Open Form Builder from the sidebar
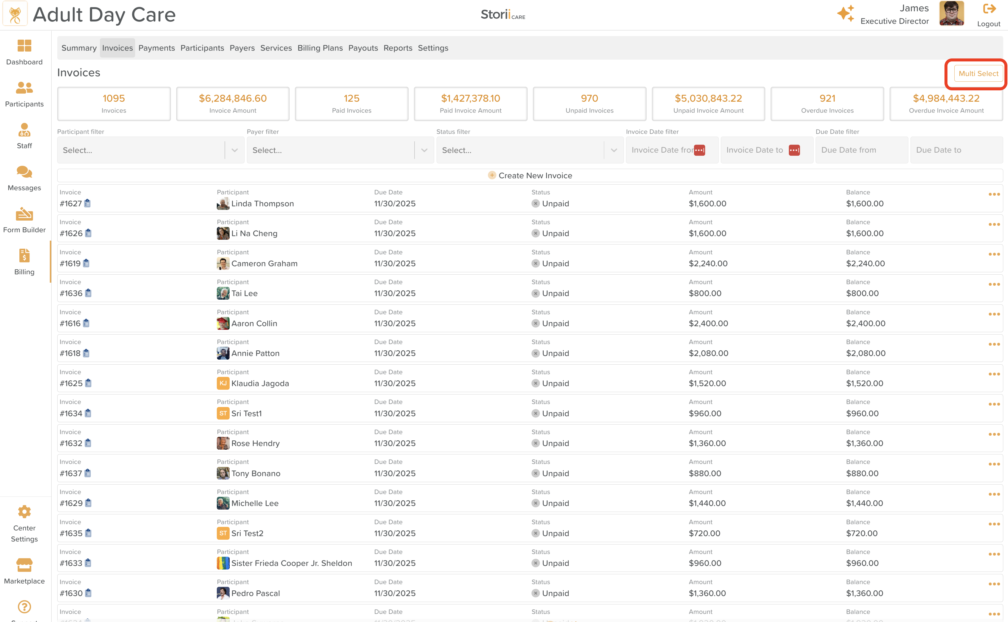This screenshot has width=1008, height=622. [x=24, y=214]
